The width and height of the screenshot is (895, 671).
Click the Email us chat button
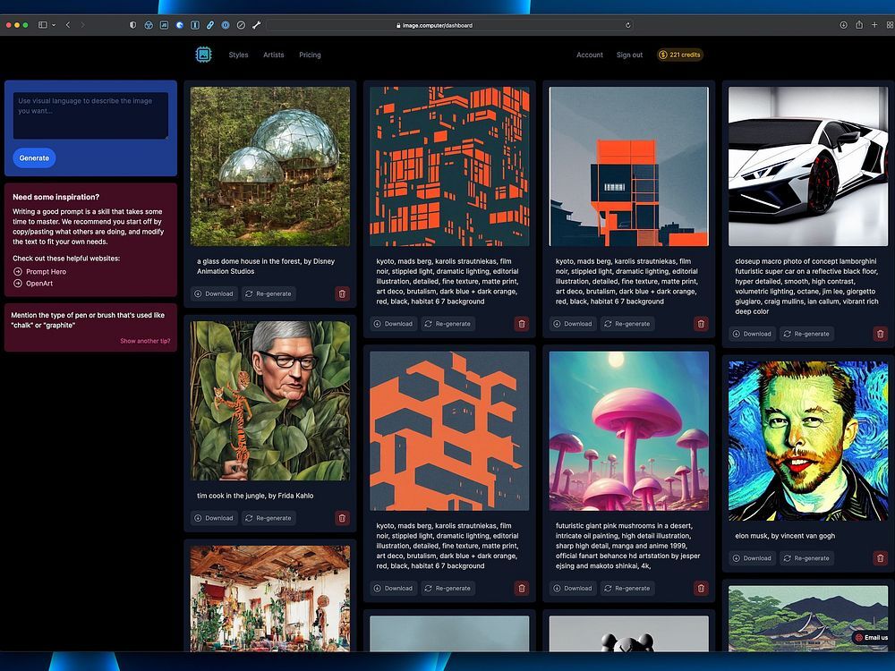coord(872,637)
